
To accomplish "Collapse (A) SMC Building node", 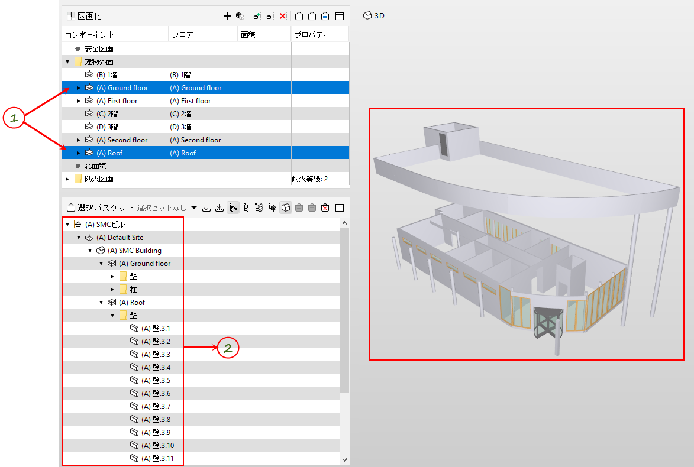I will tap(90, 250).
